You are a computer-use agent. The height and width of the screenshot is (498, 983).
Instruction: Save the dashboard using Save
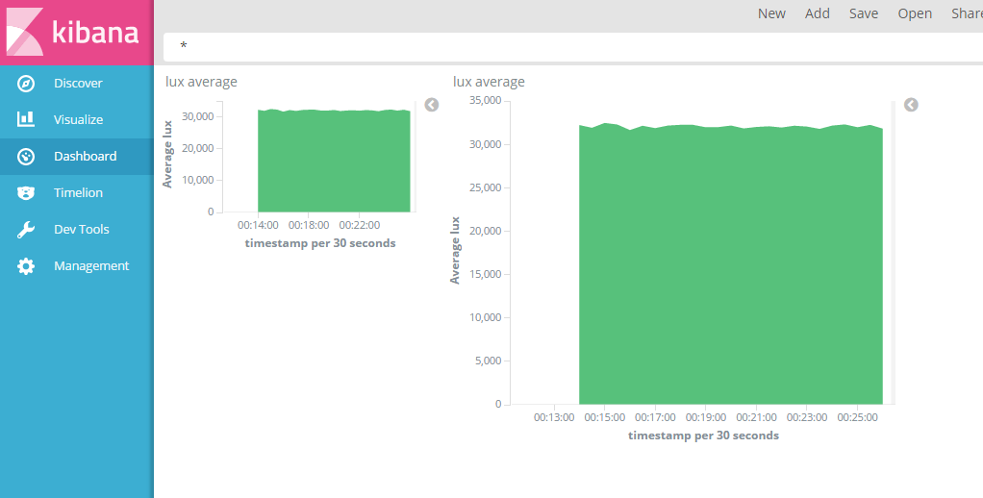coord(864,13)
